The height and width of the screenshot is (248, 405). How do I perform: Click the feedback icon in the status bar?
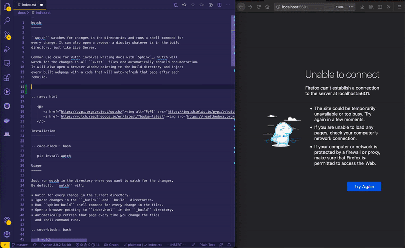tap(221, 245)
